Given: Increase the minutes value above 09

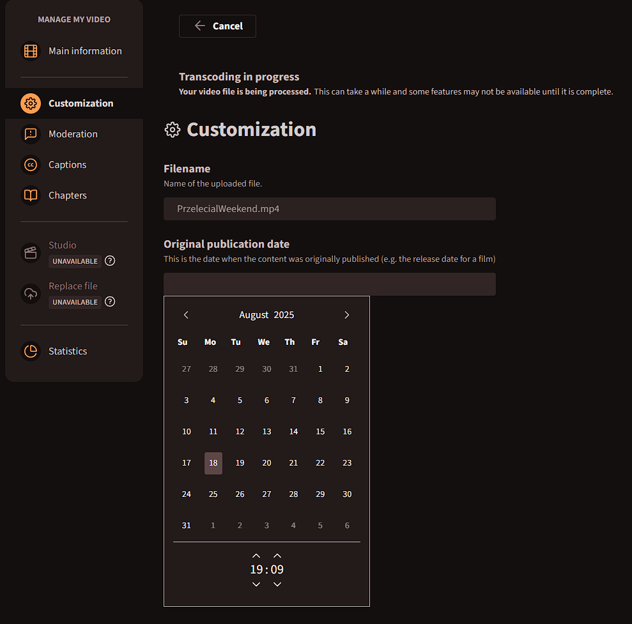Looking at the screenshot, I should point(277,556).
